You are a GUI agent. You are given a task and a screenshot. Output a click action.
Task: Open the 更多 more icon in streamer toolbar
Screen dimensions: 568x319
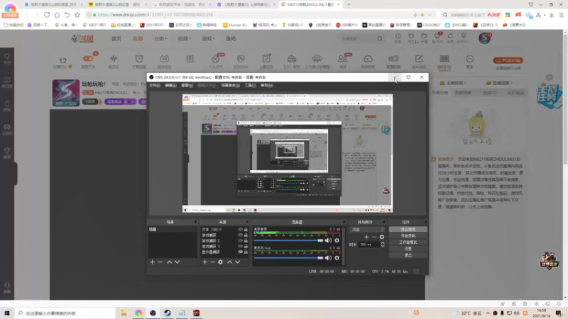(469, 61)
